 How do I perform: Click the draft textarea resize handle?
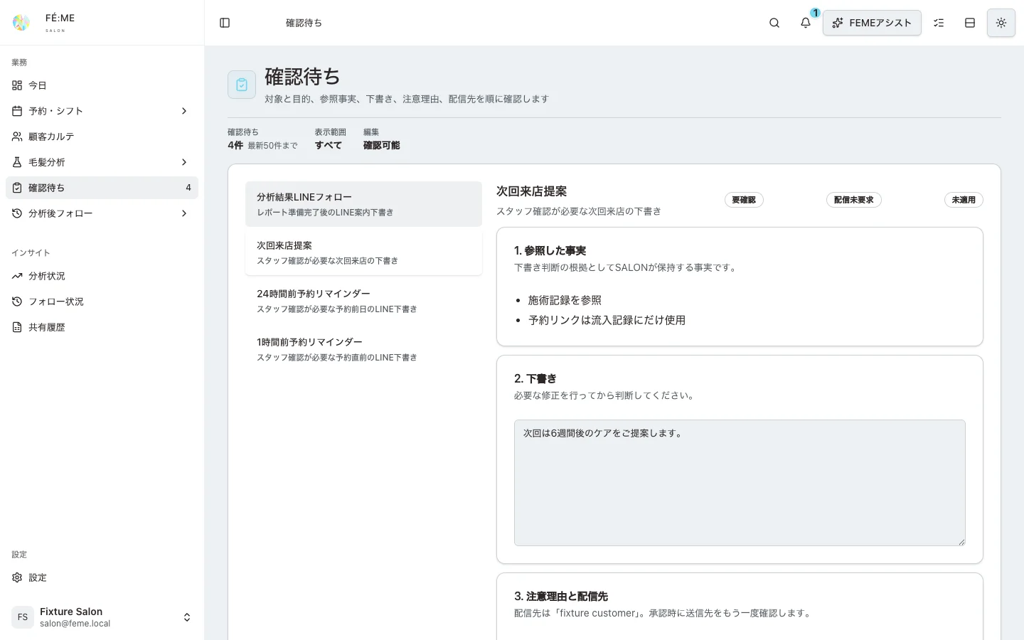tap(961, 542)
